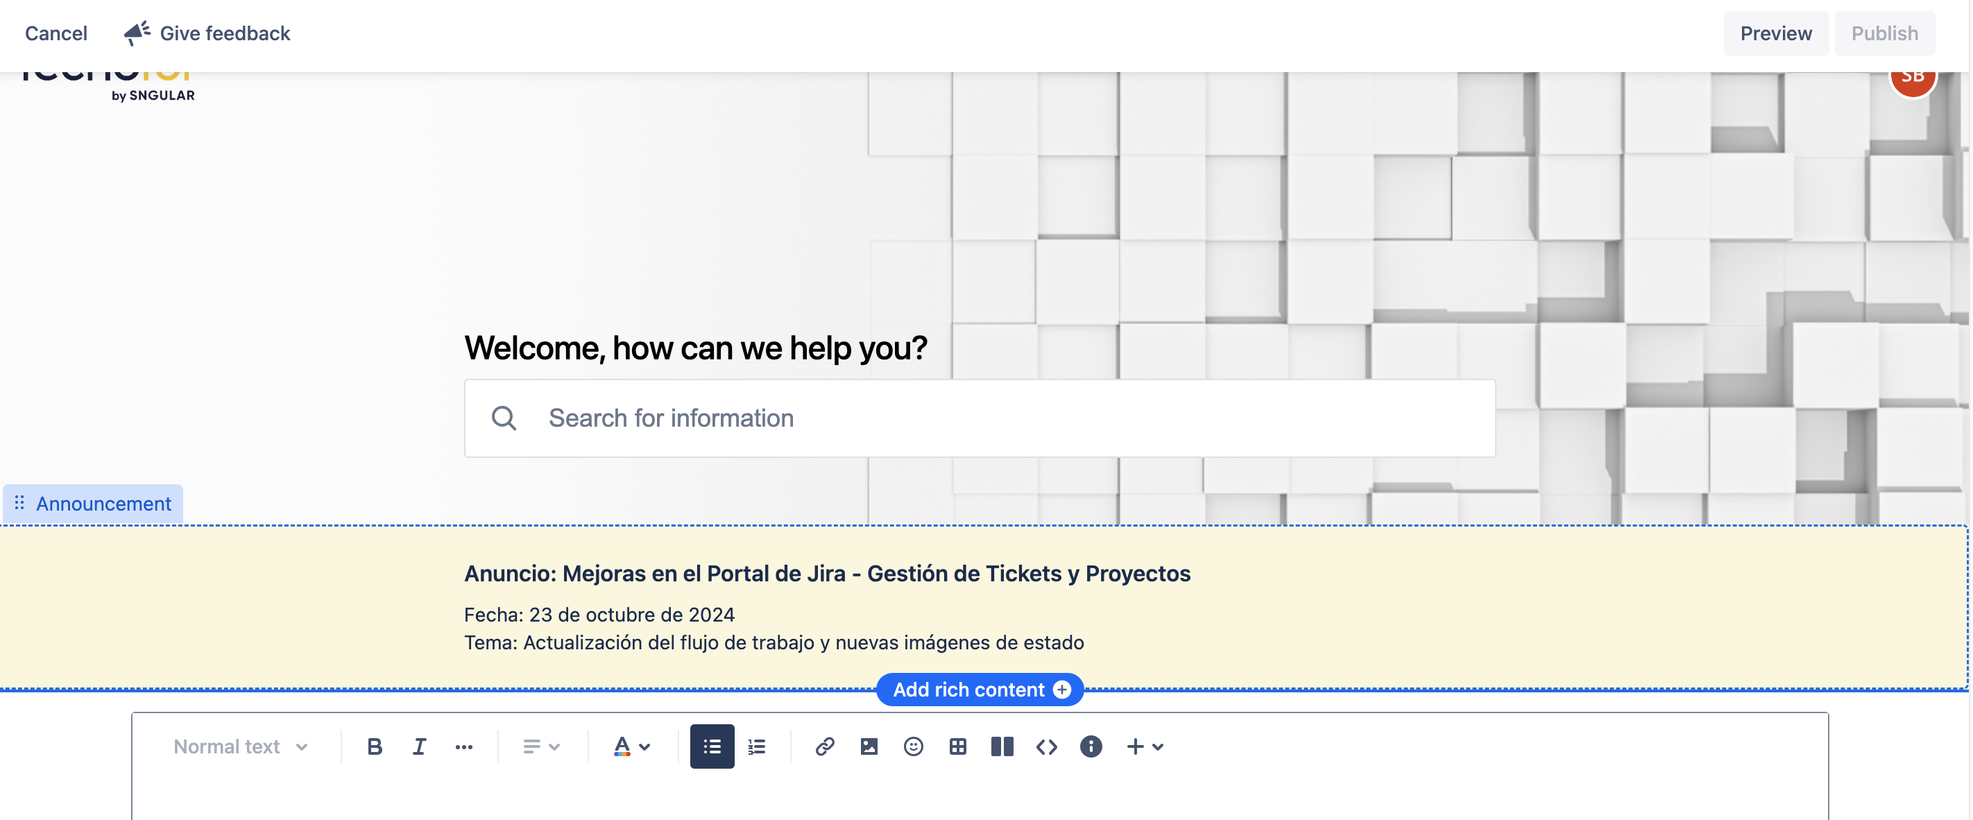Open the emoji picker
This screenshot has height=820, width=1973.
913,746
